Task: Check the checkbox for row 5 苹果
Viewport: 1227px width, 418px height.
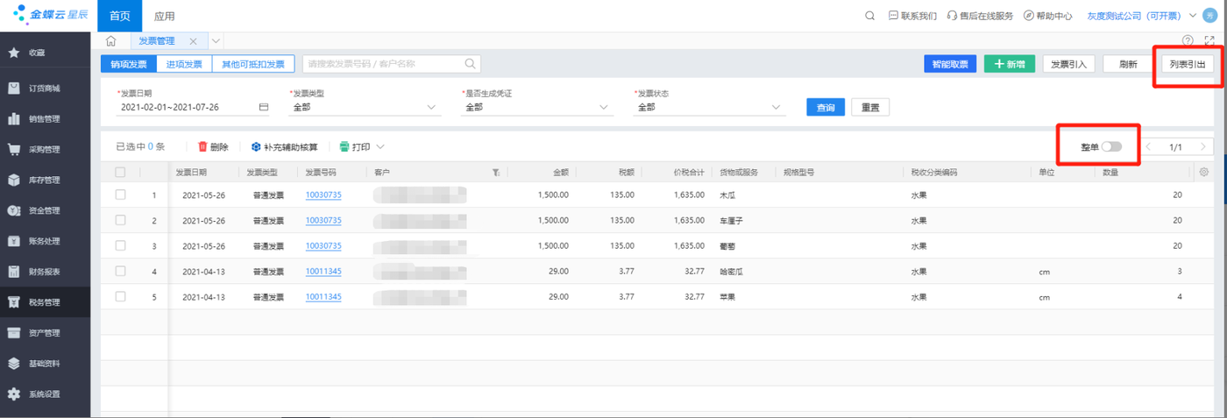Action: pyautogui.click(x=120, y=296)
